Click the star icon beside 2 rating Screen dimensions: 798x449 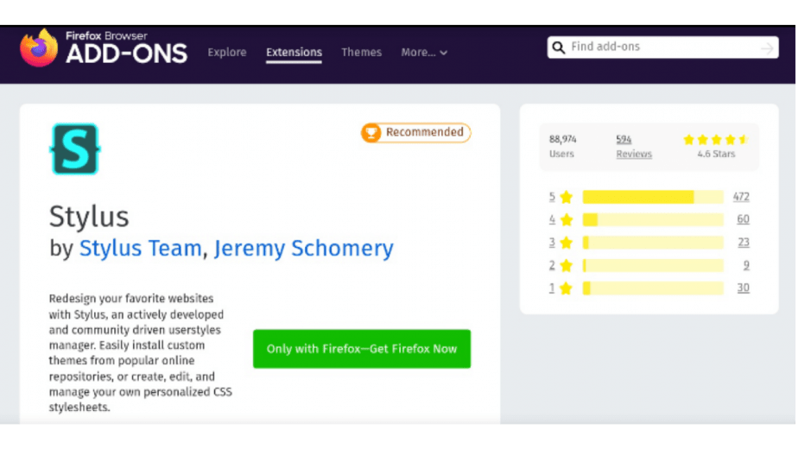[x=566, y=266]
